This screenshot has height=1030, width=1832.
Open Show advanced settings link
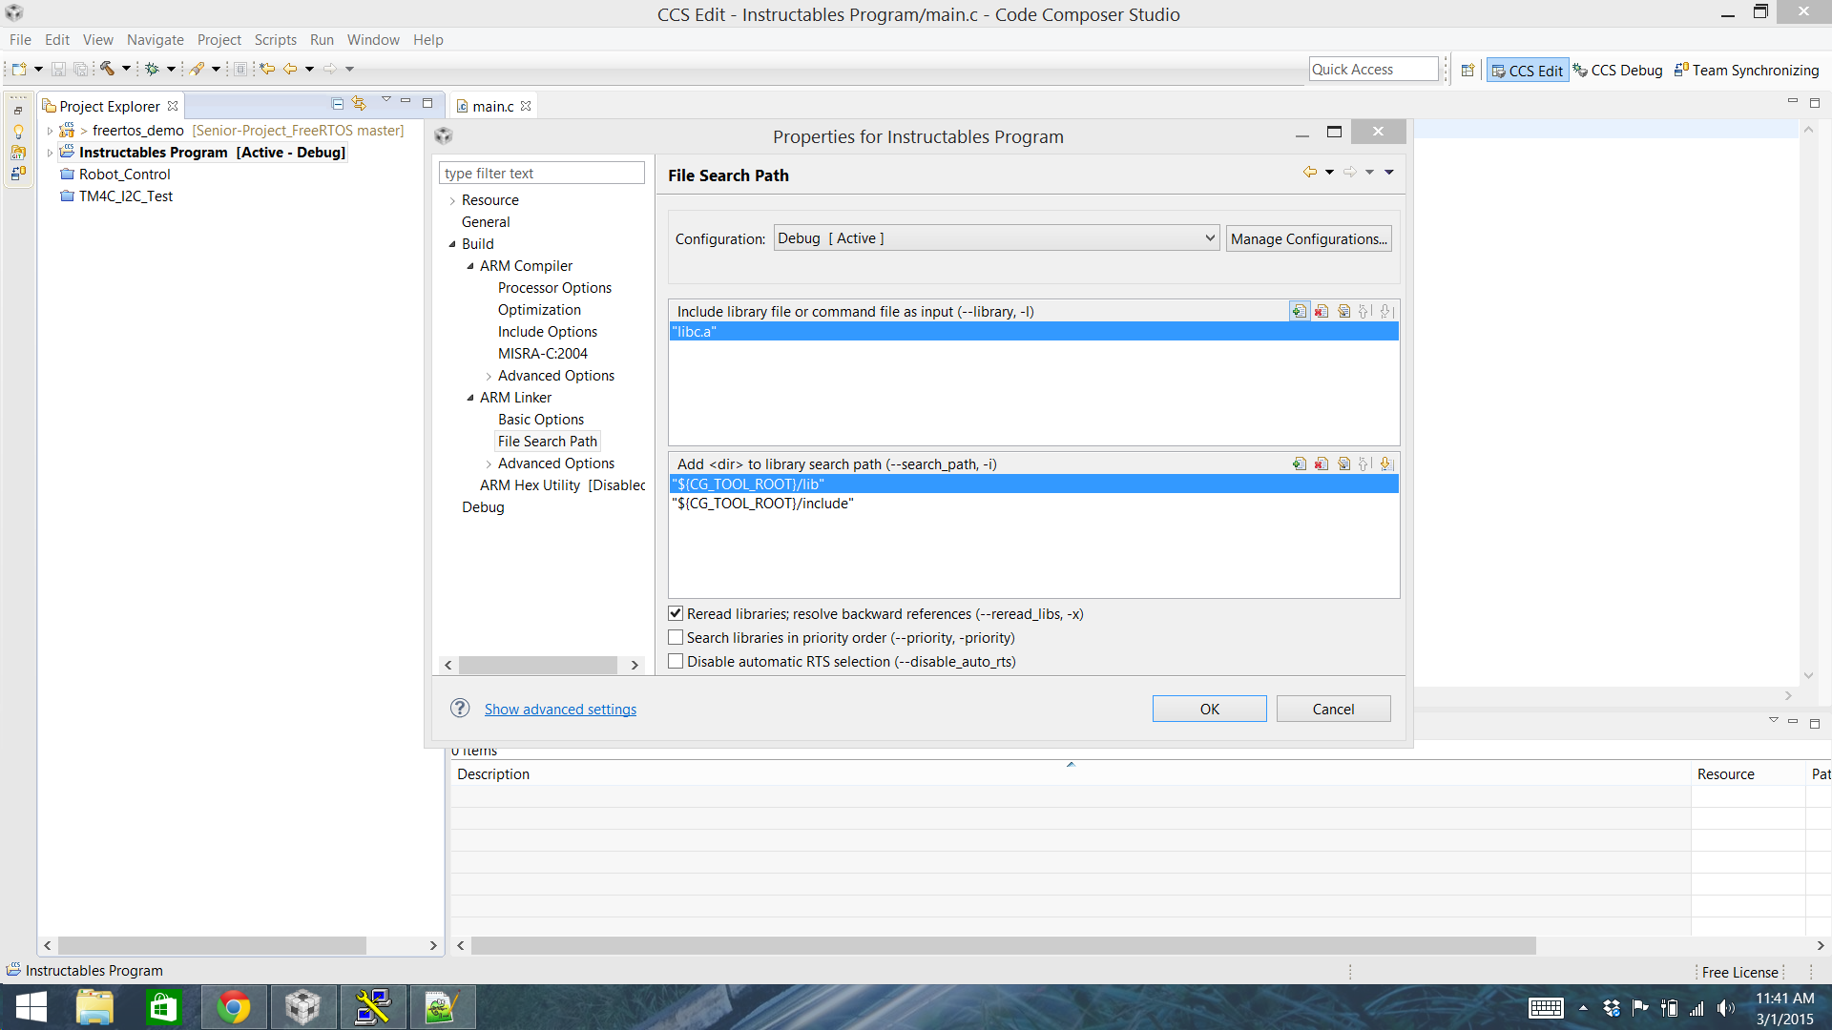[x=560, y=709]
